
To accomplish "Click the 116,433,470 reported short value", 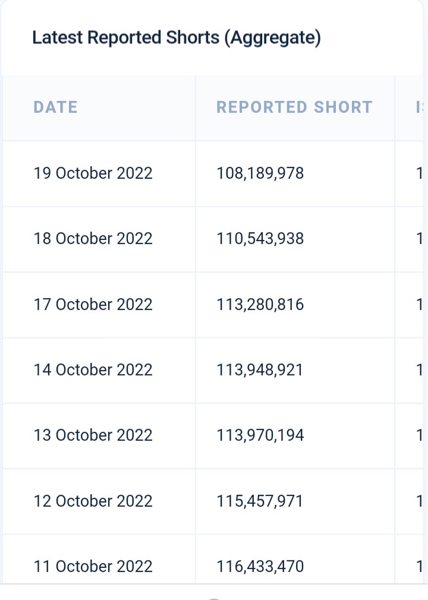I will pyautogui.click(x=260, y=566).
